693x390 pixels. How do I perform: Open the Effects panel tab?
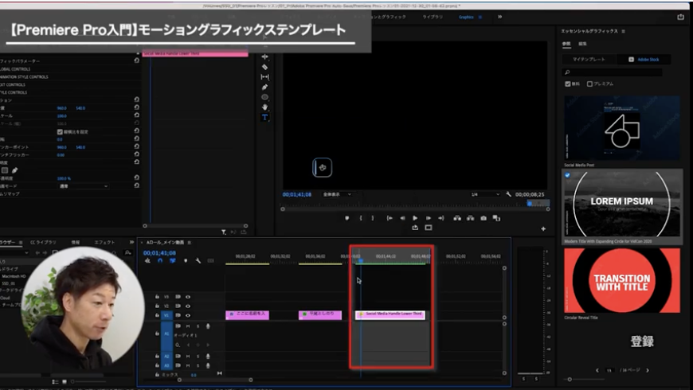tap(104, 242)
